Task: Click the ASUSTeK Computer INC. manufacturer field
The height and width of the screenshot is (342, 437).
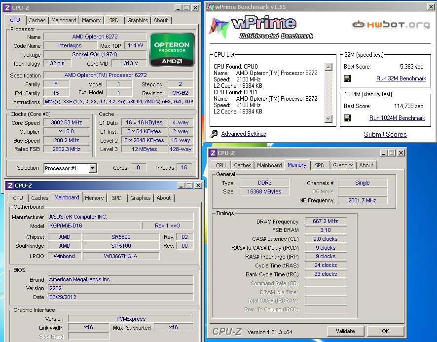Action: point(121,217)
